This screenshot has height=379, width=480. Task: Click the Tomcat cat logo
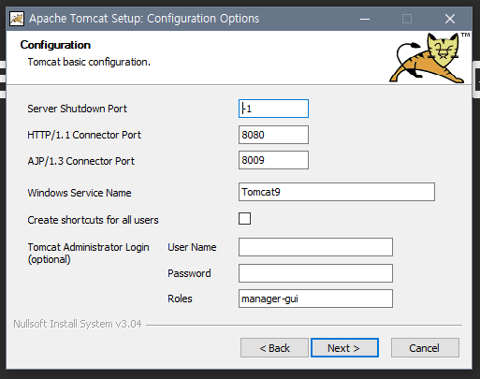point(429,58)
